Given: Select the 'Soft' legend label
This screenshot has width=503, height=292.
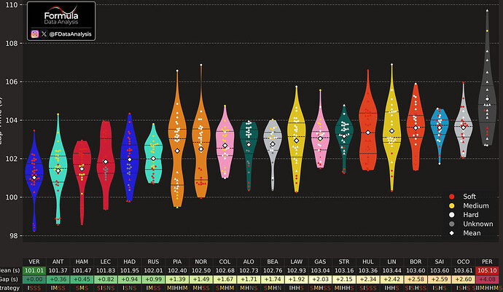Looking at the screenshot, I should coord(469,197).
